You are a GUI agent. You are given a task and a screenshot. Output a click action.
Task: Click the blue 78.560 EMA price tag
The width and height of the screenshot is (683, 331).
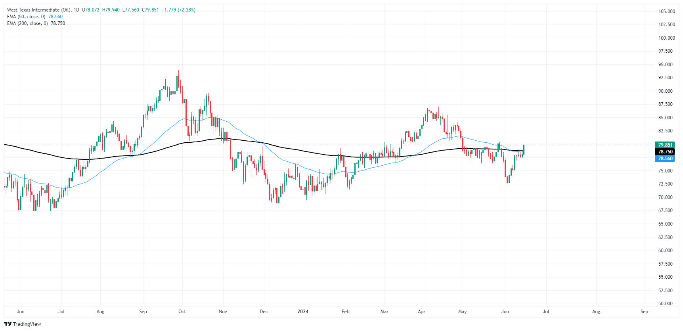pyautogui.click(x=665, y=159)
